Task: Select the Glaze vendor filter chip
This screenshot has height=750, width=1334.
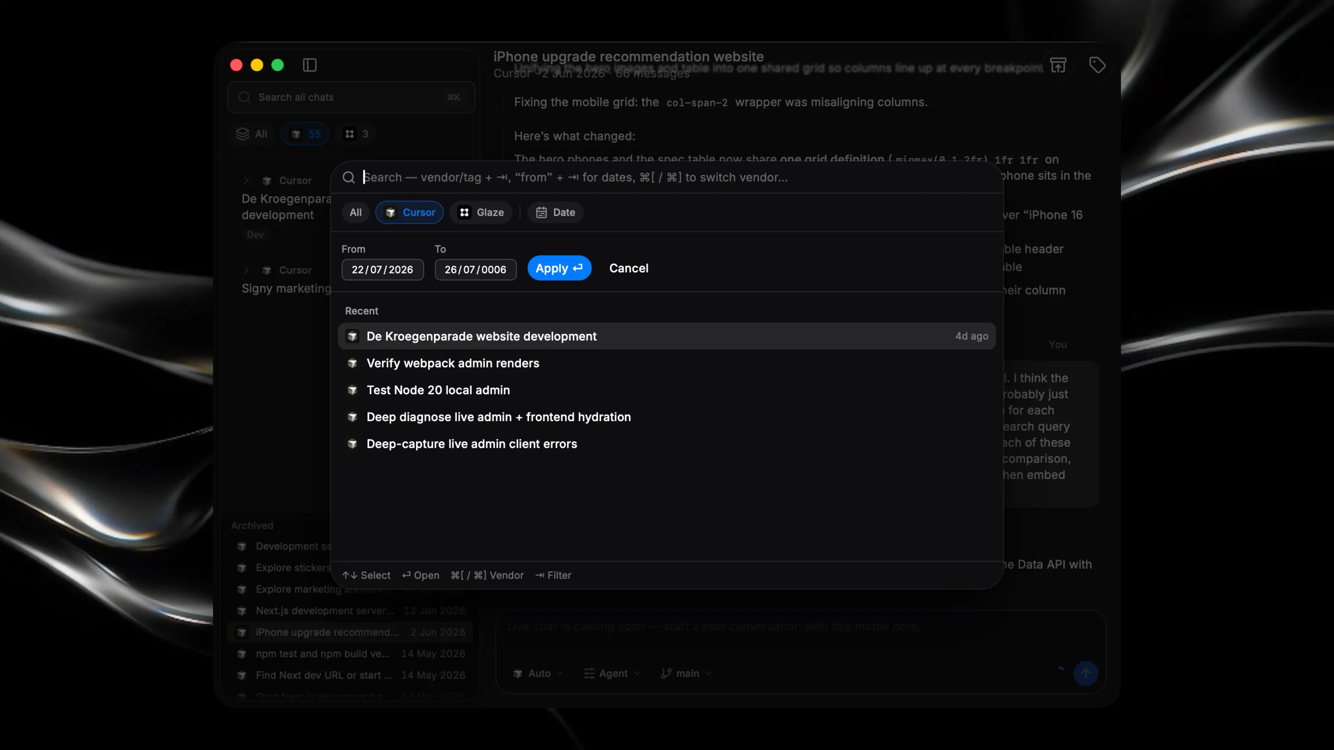Action: point(481,213)
